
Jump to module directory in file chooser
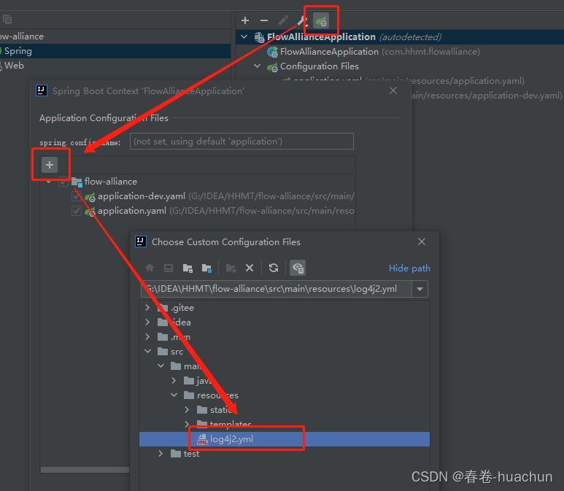(206, 268)
